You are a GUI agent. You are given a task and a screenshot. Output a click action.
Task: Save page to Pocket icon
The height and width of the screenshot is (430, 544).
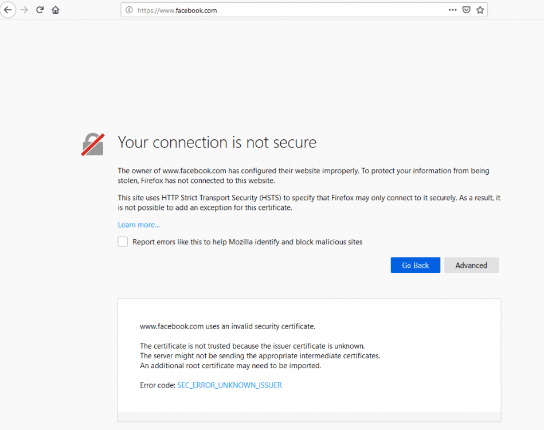466,10
